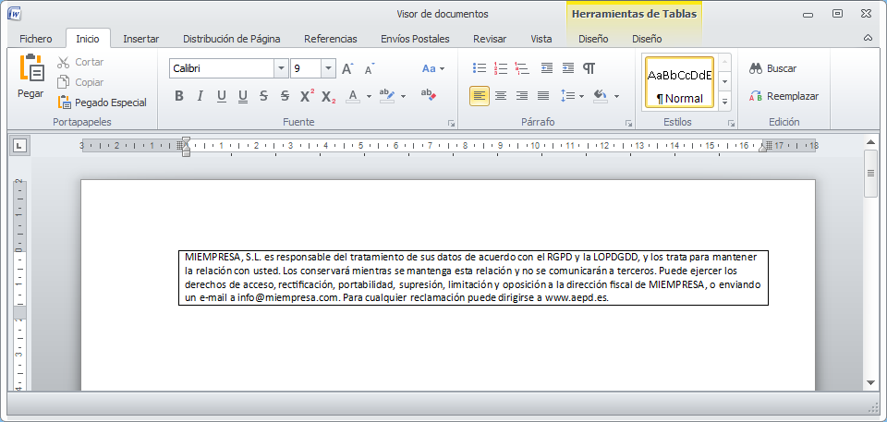Apply bulleted list
Screen dimensions: 887x422
pyautogui.click(x=480, y=68)
